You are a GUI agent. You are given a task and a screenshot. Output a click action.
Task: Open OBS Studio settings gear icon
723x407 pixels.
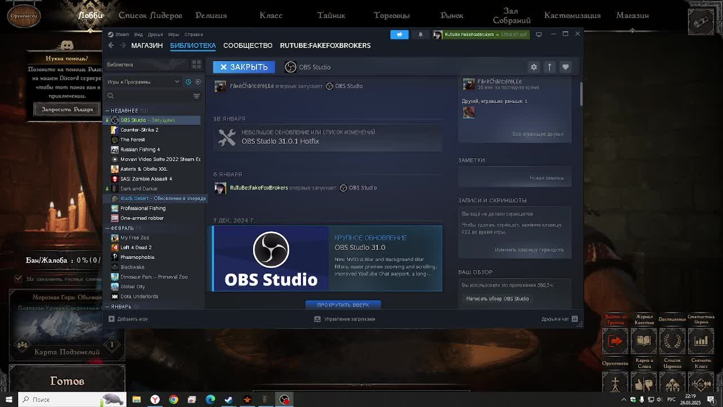[534, 67]
